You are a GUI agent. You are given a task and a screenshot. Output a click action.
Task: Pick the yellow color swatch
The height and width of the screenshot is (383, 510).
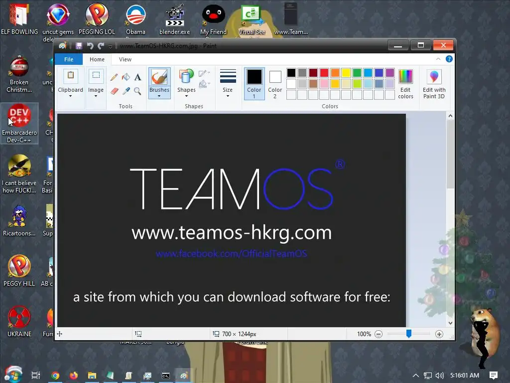click(x=346, y=73)
